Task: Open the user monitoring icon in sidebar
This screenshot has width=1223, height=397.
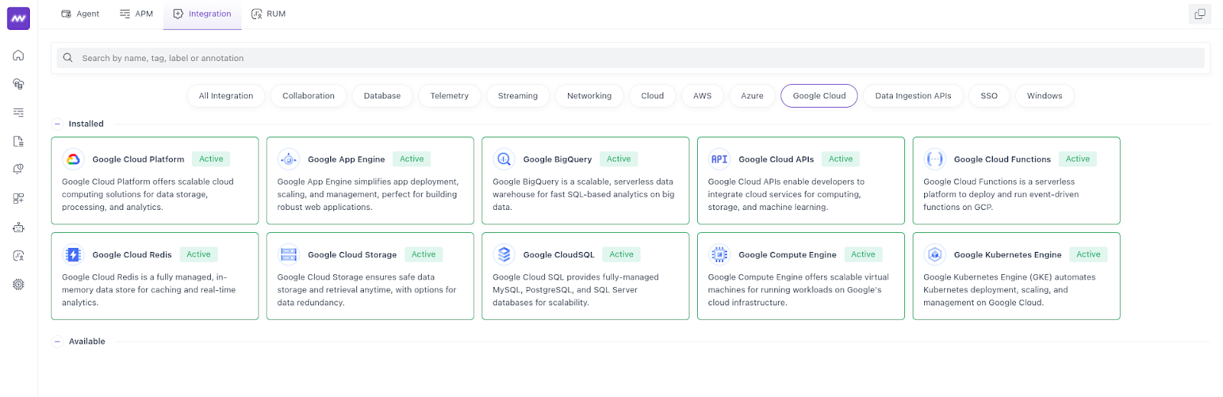Action: (x=18, y=256)
